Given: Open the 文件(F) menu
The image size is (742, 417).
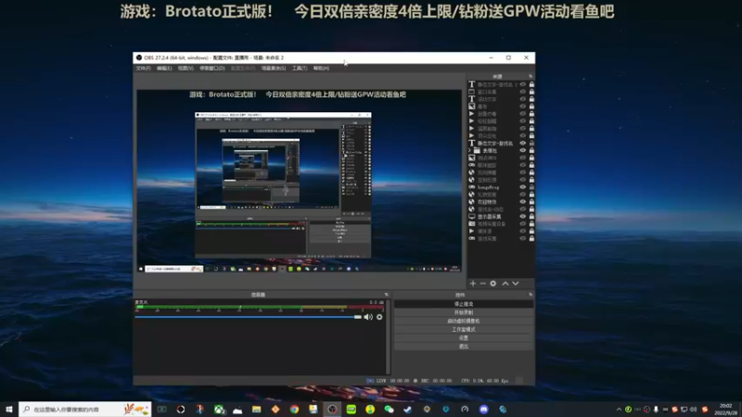Looking at the screenshot, I should tap(144, 68).
